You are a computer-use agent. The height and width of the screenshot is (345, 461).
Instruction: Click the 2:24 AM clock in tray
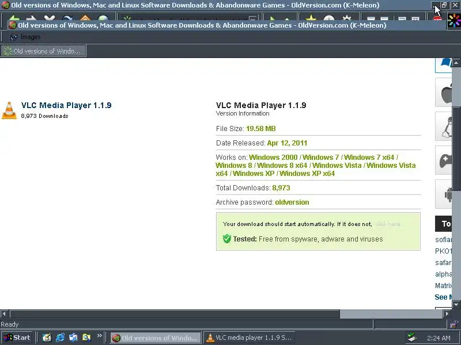(439, 338)
